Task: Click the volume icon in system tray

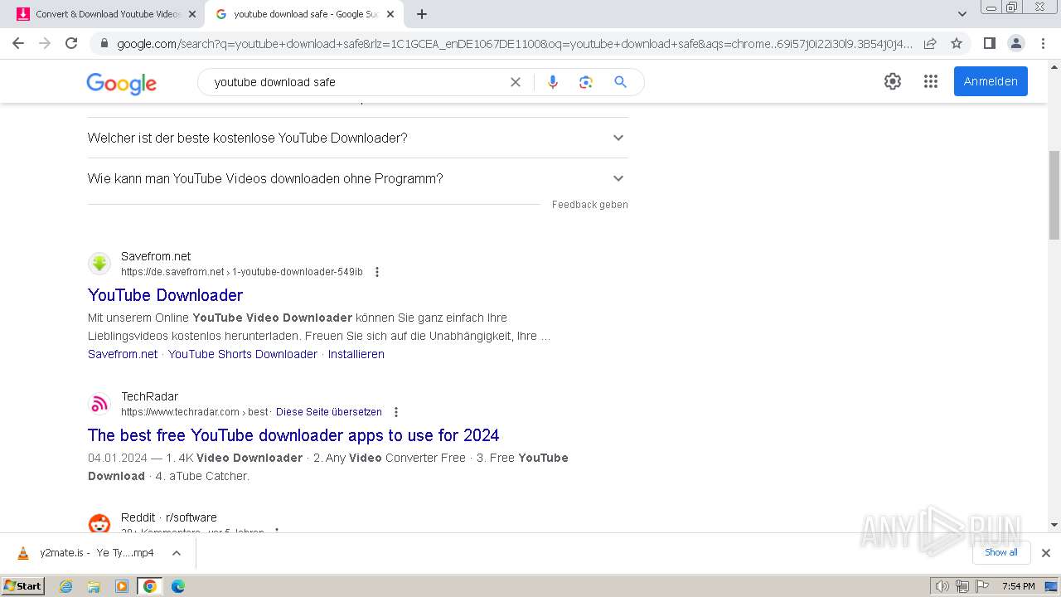Action: point(942,586)
